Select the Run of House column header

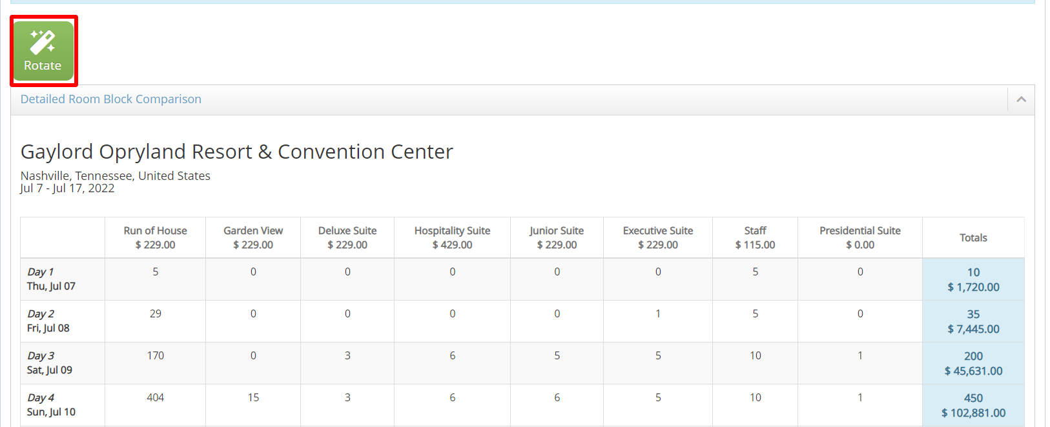click(155, 237)
